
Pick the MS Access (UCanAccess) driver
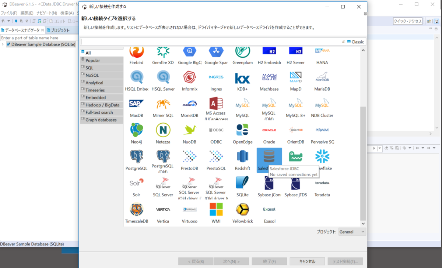216,105
